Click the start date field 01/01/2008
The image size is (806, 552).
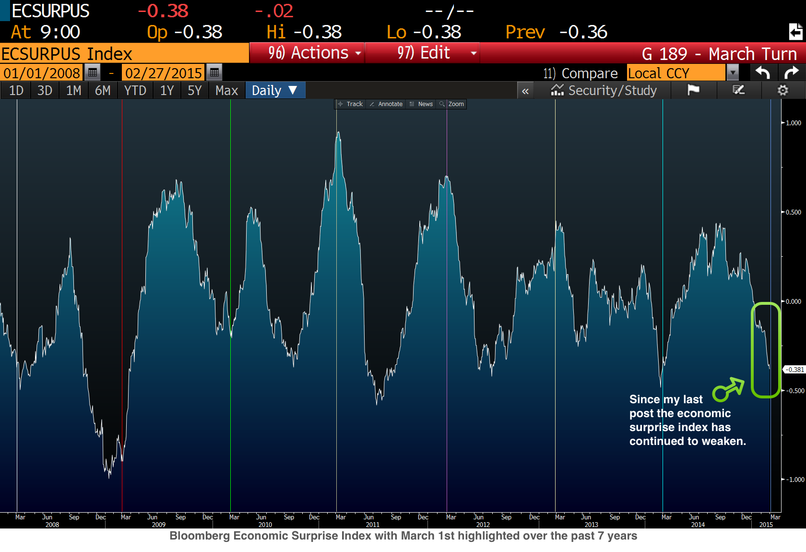coord(42,73)
